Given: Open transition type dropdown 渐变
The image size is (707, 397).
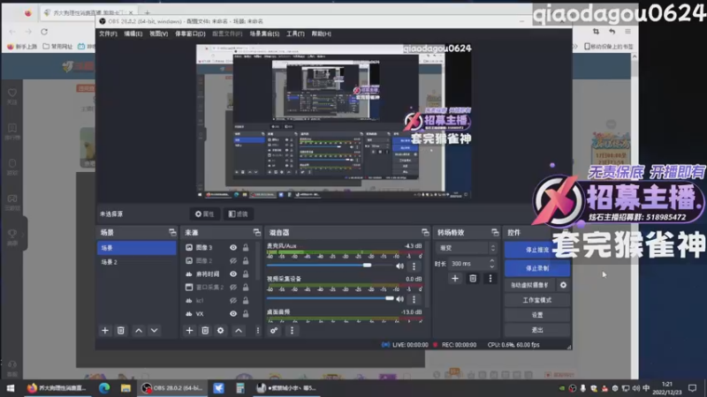Looking at the screenshot, I should [x=467, y=248].
